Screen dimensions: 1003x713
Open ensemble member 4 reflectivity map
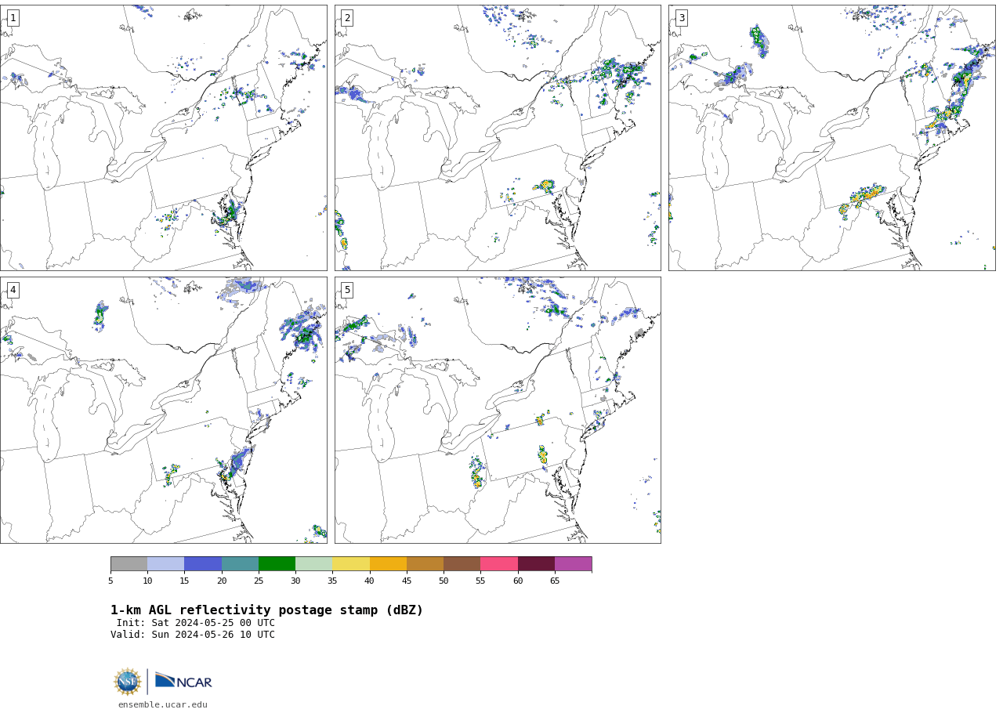[163, 410]
